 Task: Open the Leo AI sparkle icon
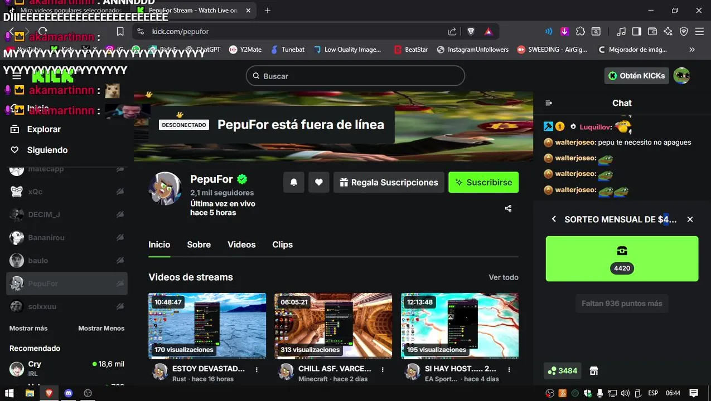coord(668,32)
